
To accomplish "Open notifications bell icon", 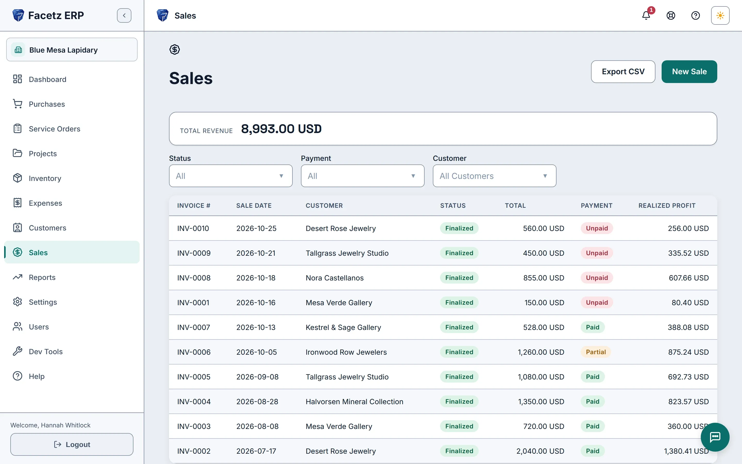I will pyautogui.click(x=646, y=15).
